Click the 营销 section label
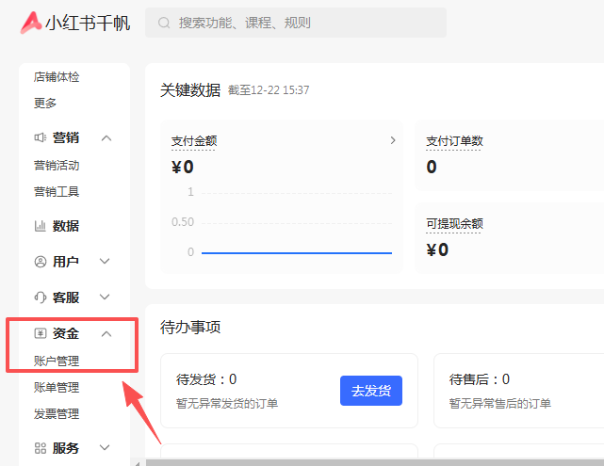This screenshot has width=604, height=466. tap(65, 137)
